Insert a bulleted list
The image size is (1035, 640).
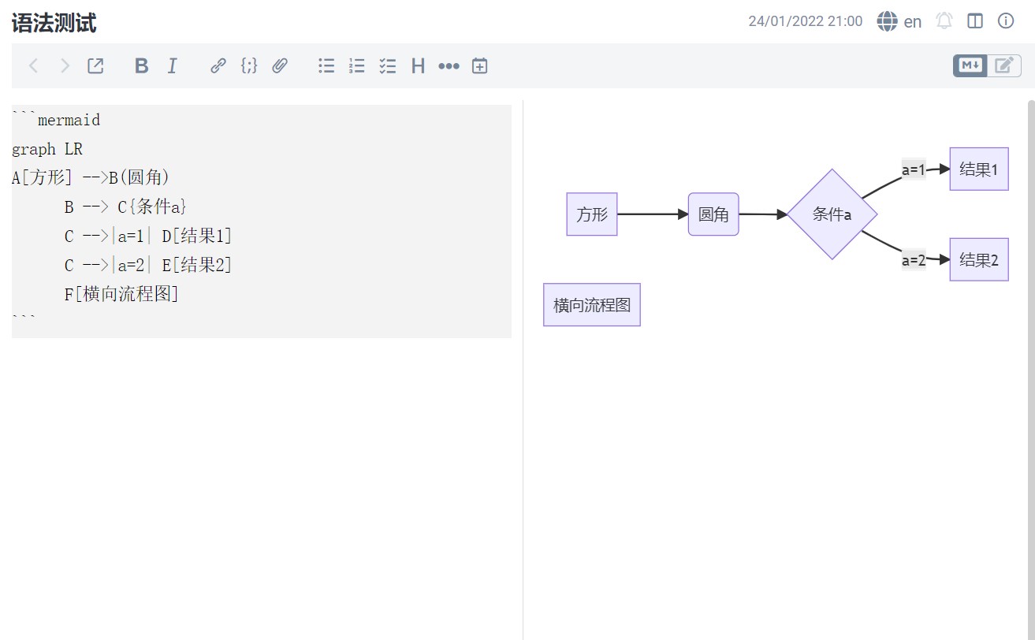pyautogui.click(x=326, y=66)
